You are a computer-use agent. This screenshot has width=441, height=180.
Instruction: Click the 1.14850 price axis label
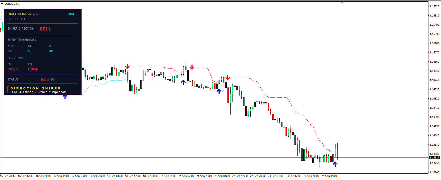click(x=434, y=71)
